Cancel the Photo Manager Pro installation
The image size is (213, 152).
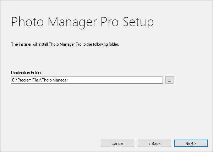[118, 143]
